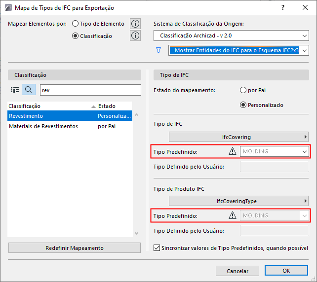Image resolution: width=317 pixels, height=282 pixels.
Task: Click info icon beside Classificação option
Action: click(x=135, y=35)
